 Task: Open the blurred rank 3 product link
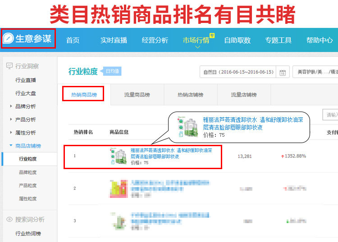[170, 218]
